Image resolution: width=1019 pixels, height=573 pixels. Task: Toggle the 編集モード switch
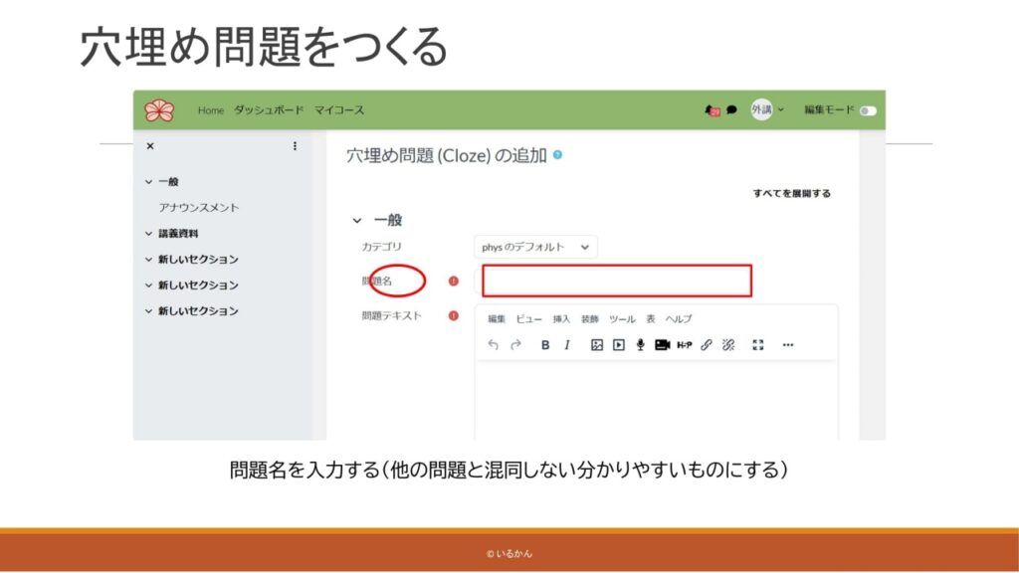click(x=868, y=110)
